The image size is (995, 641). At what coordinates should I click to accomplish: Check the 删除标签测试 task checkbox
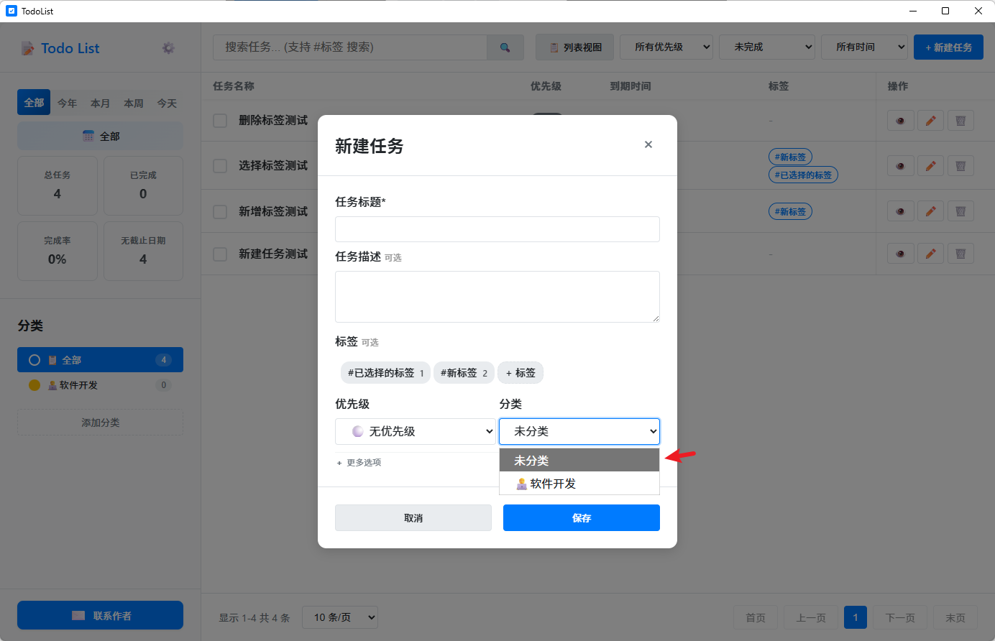point(220,121)
